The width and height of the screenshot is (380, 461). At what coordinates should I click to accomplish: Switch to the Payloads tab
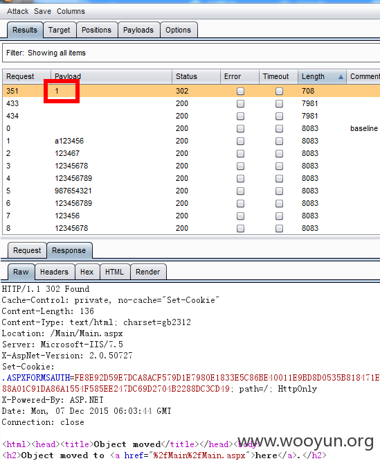coord(138,30)
